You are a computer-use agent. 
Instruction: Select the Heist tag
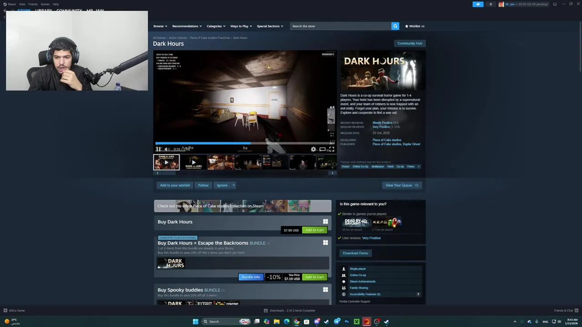point(390,166)
